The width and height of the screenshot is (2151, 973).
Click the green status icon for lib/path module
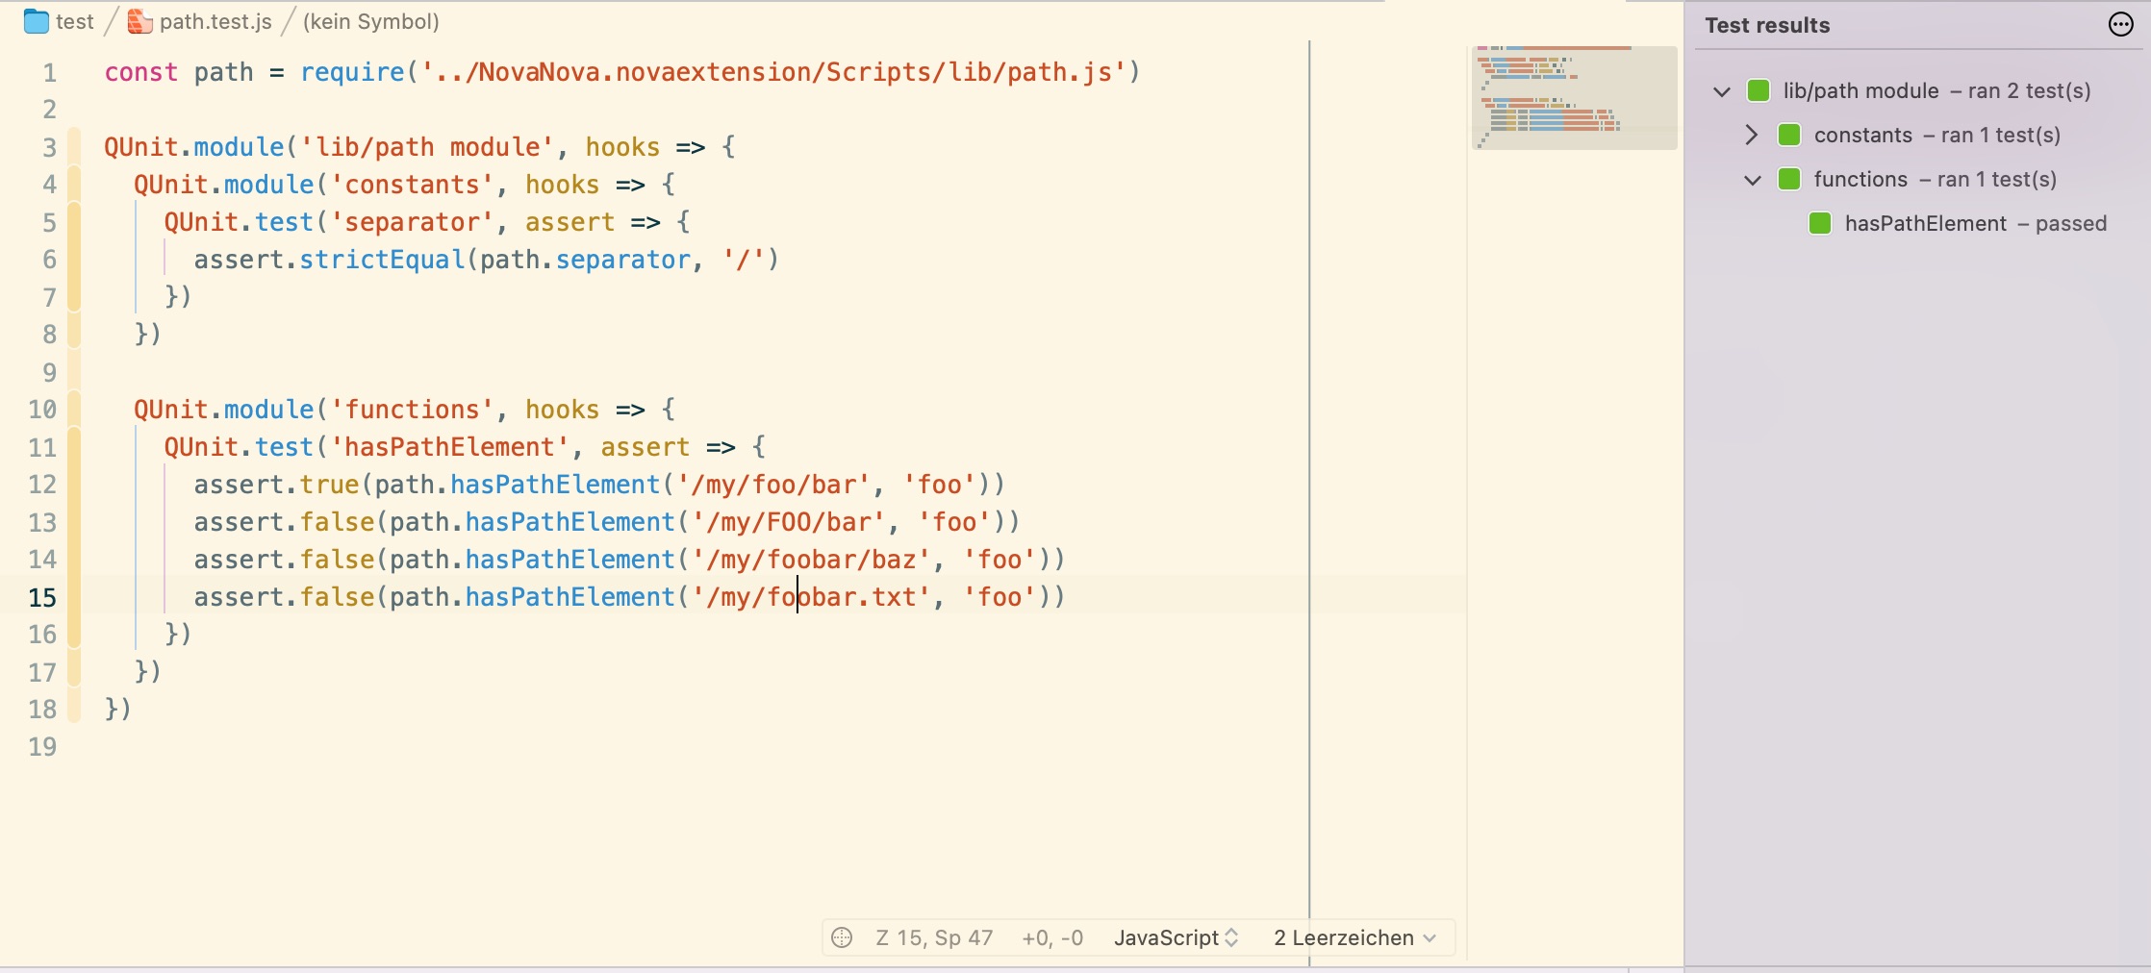point(1759,90)
